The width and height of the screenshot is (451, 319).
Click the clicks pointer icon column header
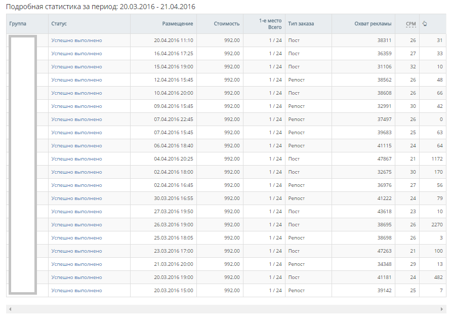(425, 23)
